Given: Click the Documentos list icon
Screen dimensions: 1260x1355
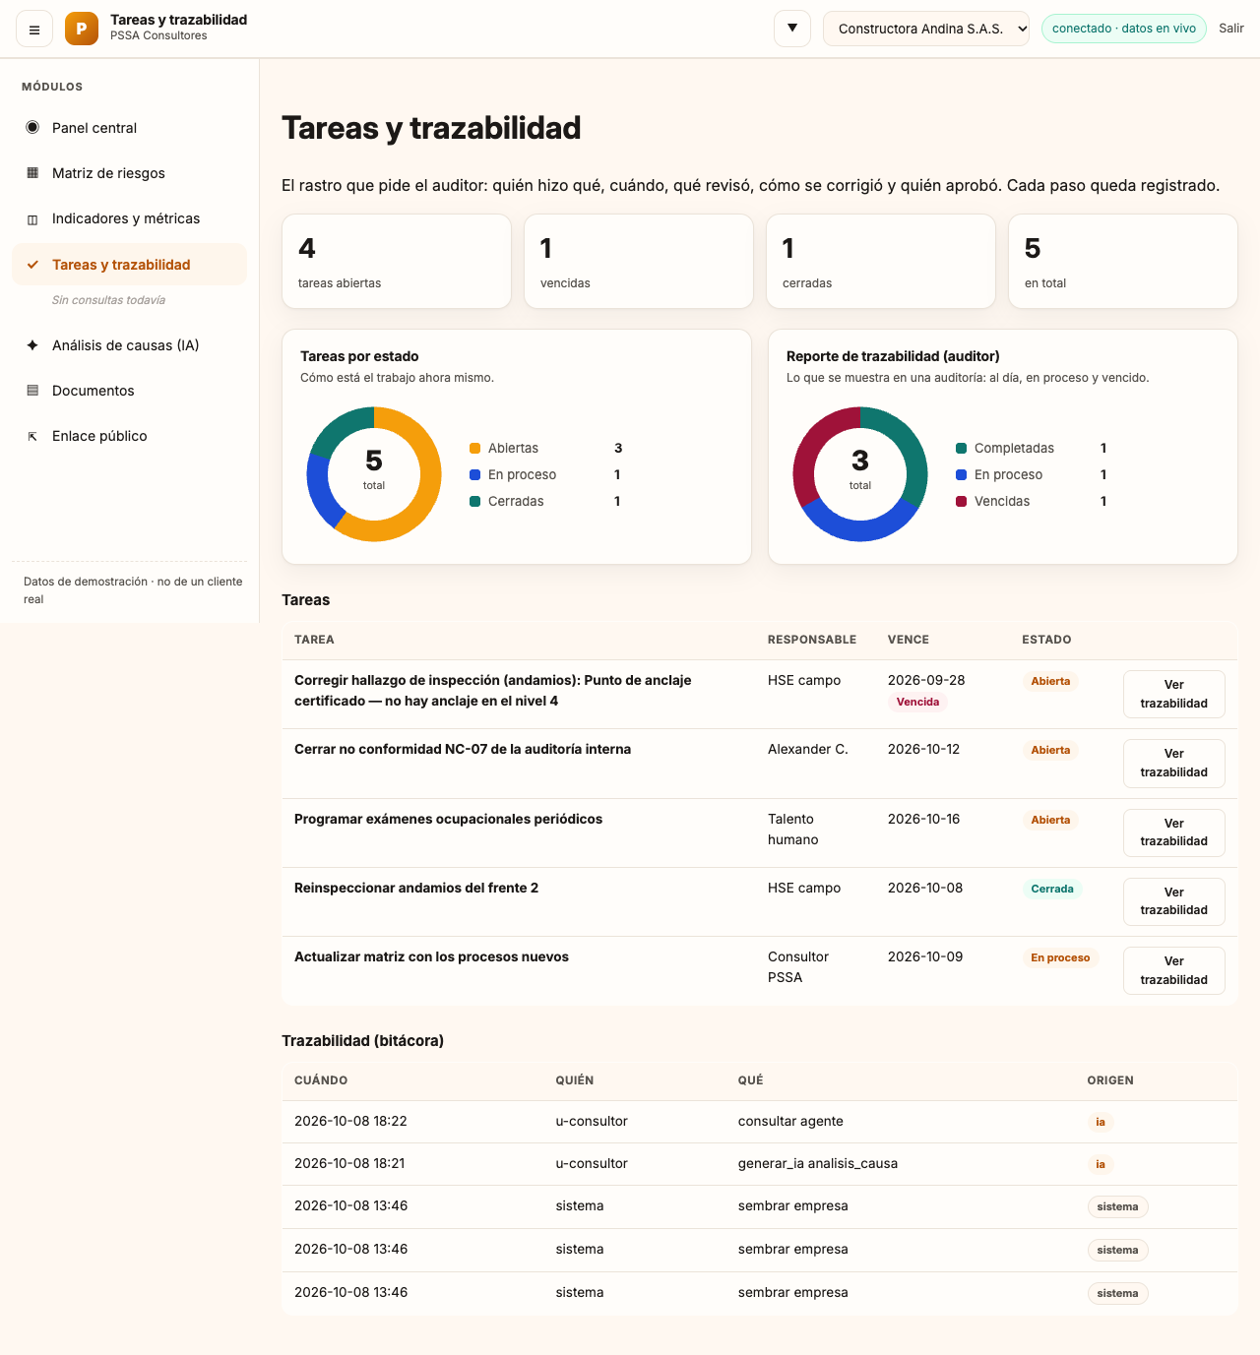Looking at the screenshot, I should click(32, 391).
